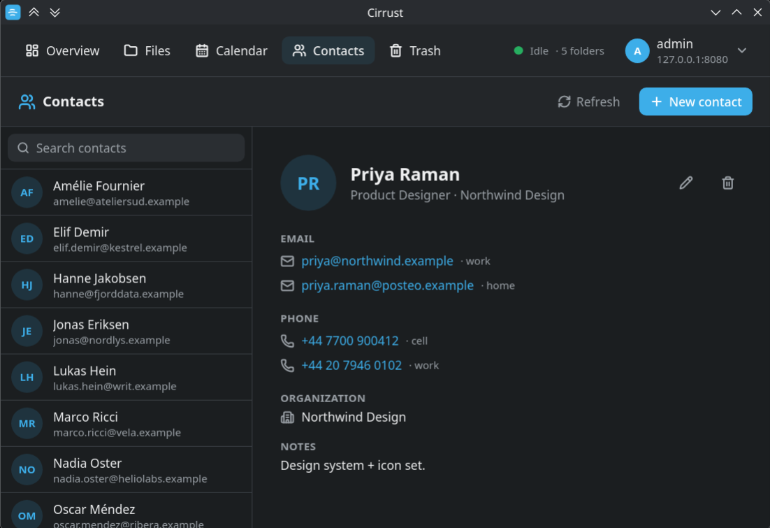
Task: Focus the Search contacts field
Action: point(126,148)
